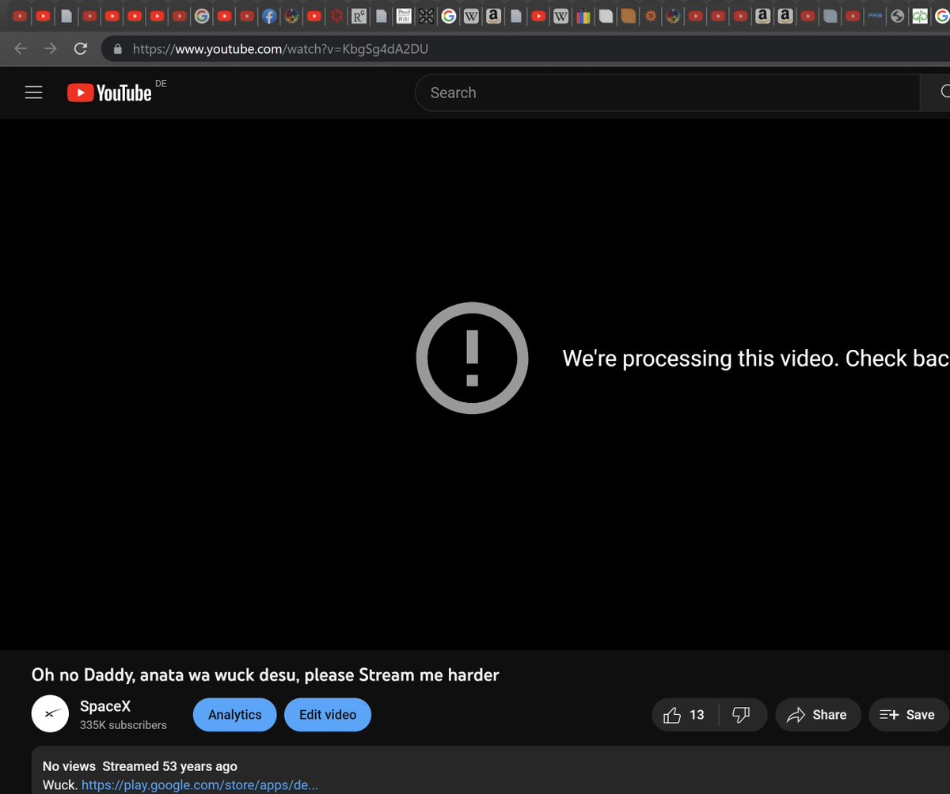Open the SpaceX channel name link
The image size is (950, 794).
point(105,706)
